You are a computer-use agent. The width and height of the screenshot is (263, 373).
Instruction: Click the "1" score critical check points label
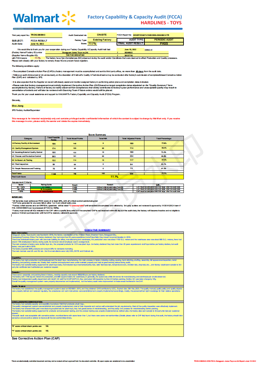pyautogui.click(x=27, y=331)
